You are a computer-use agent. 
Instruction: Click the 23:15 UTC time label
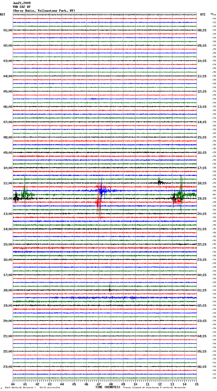tap(202, 260)
